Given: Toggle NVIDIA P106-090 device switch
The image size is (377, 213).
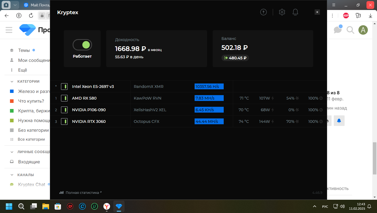Looking at the screenshot, I should pos(64,110).
